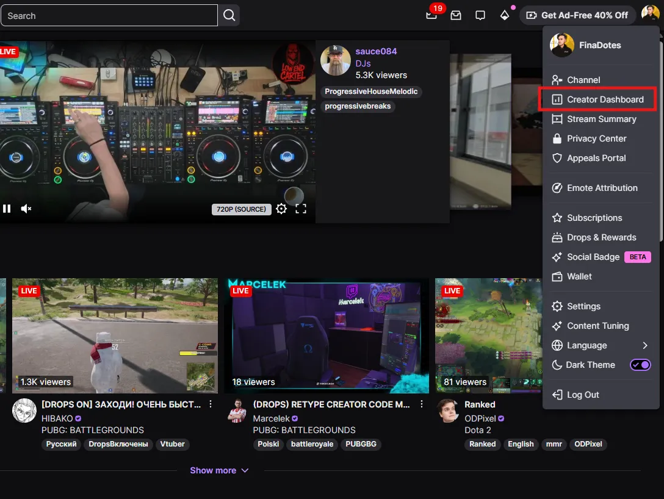Click the Channel icon in account menu
This screenshot has width=664, height=499.
(583, 79)
